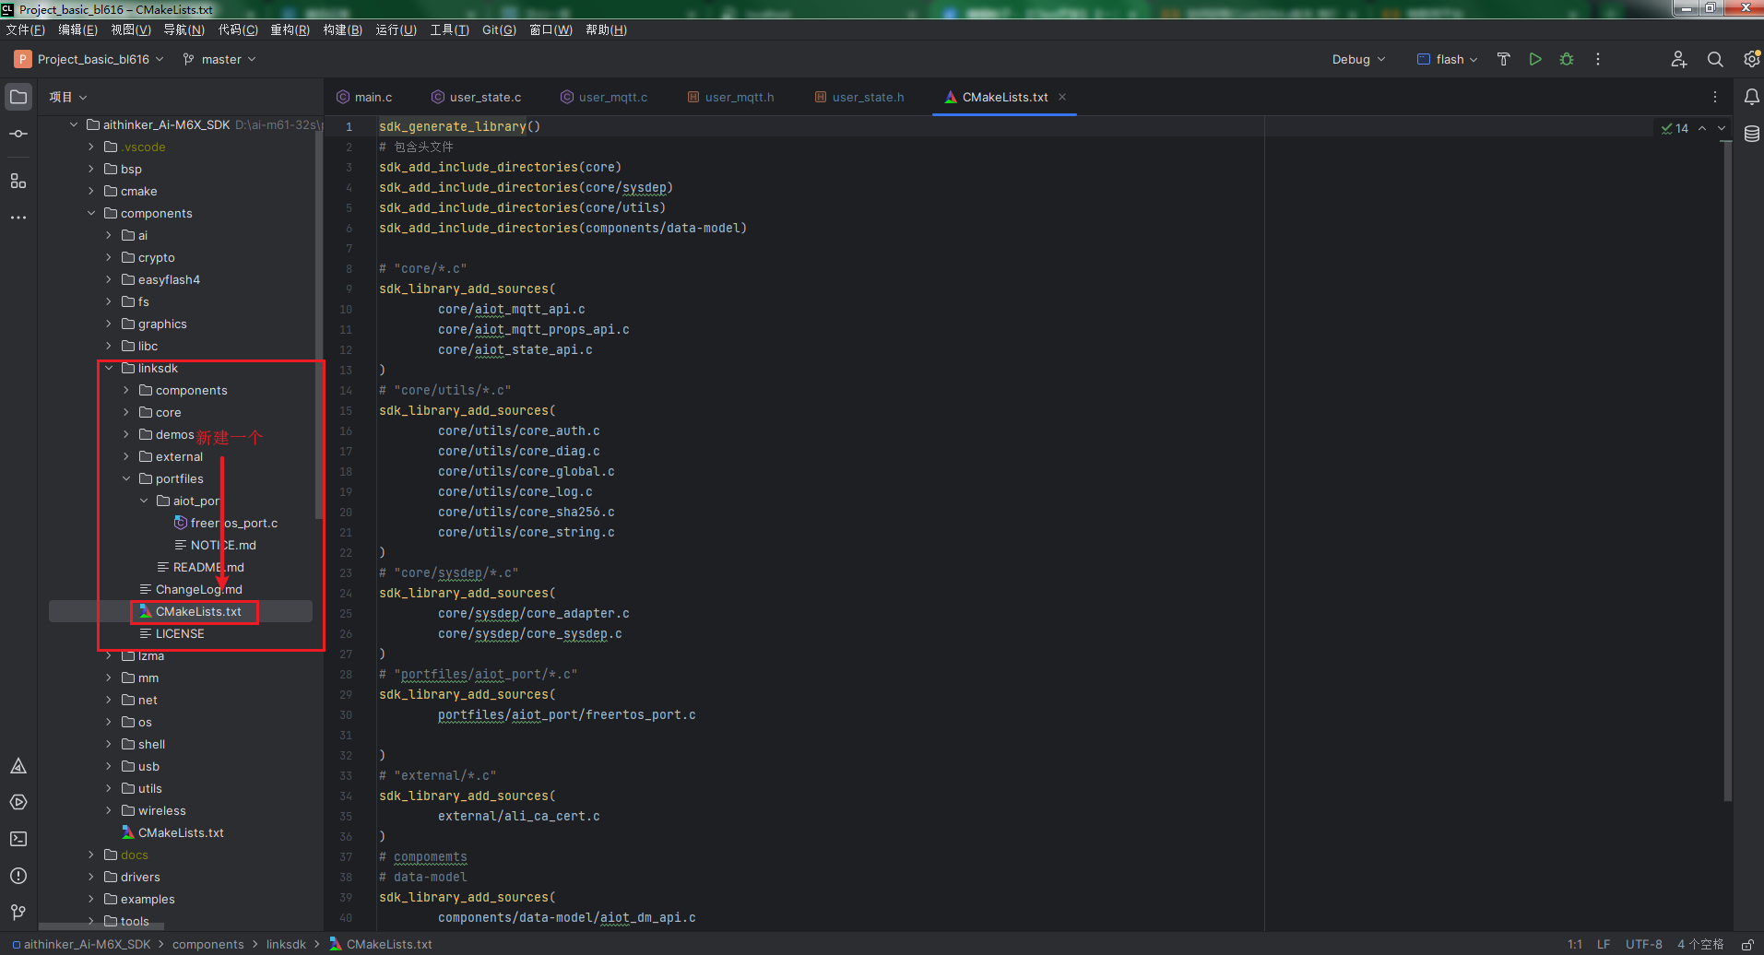
Task: Open the Services tool window icon
Action: pyautogui.click(x=18, y=802)
